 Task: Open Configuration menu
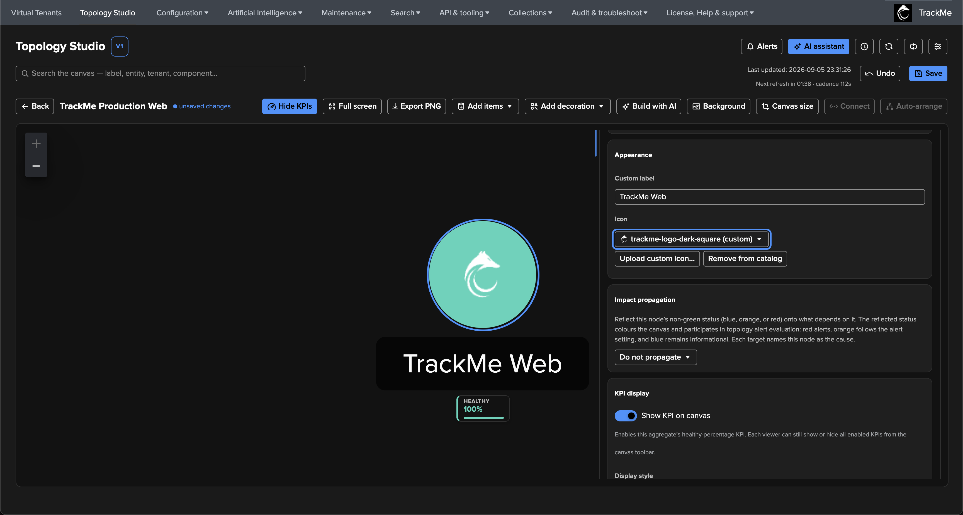[182, 13]
